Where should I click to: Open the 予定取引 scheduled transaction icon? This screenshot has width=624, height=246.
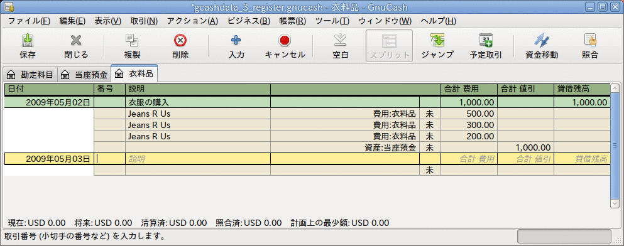pyautogui.click(x=486, y=41)
